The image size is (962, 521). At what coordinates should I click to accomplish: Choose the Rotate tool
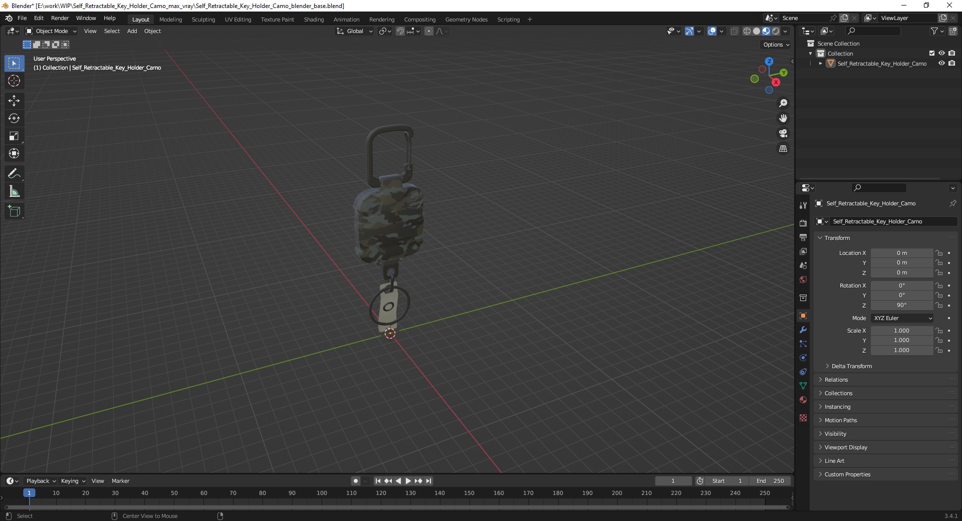(x=14, y=118)
